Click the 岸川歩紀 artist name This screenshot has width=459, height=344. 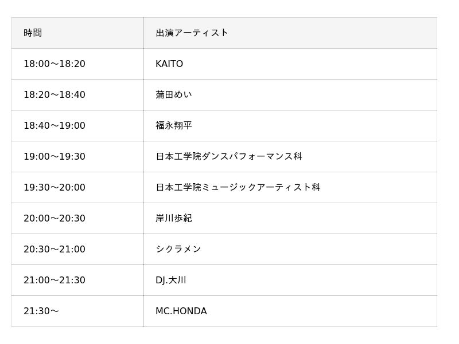click(x=174, y=218)
